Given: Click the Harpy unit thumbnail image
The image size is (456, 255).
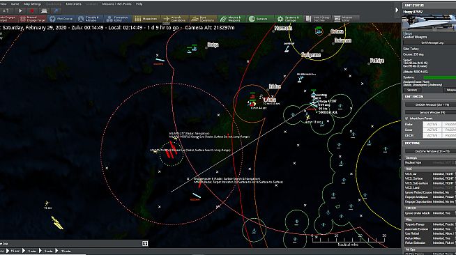Looking at the screenshot, I should (429, 23).
